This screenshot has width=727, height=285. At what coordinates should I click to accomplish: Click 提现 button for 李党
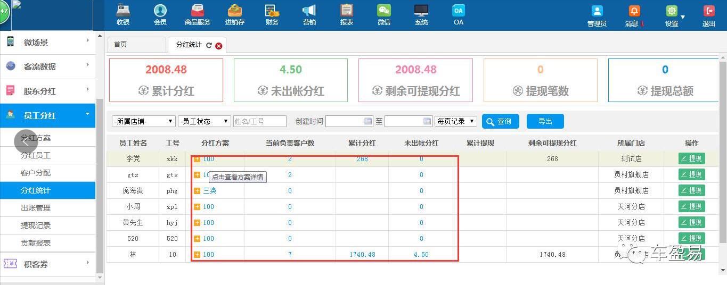pyautogui.click(x=691, y=158)
